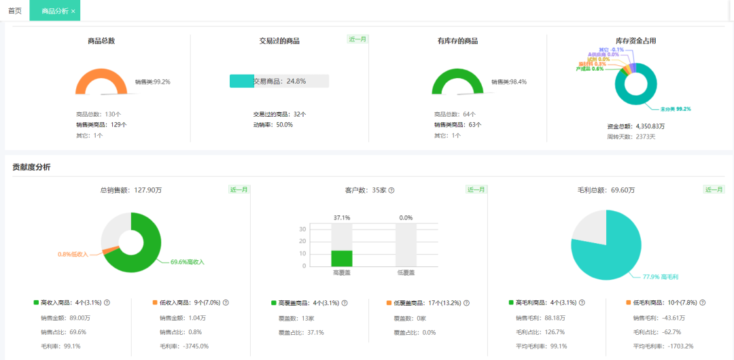Click the 销售类:99.2% gauge label
The width and height of the screenshot is (734, 360).
(x=153, y=82)
